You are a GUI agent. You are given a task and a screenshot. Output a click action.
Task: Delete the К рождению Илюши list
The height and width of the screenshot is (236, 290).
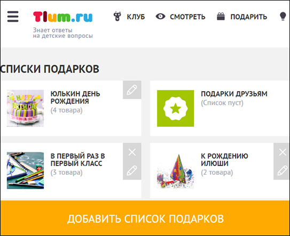283,152
